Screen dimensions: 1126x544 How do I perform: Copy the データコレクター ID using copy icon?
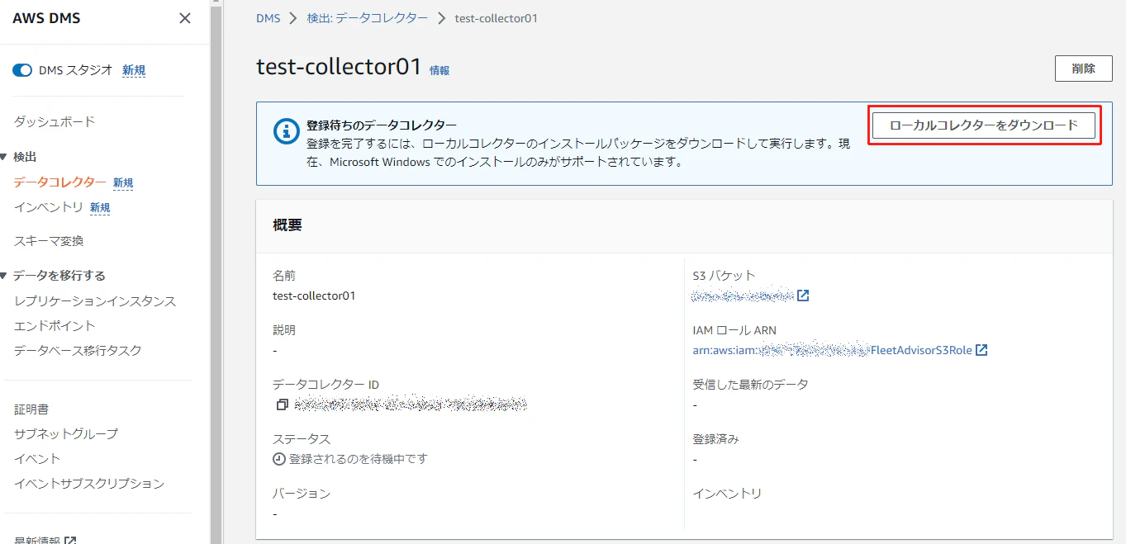pyautogui.click(x=283, y=404)
